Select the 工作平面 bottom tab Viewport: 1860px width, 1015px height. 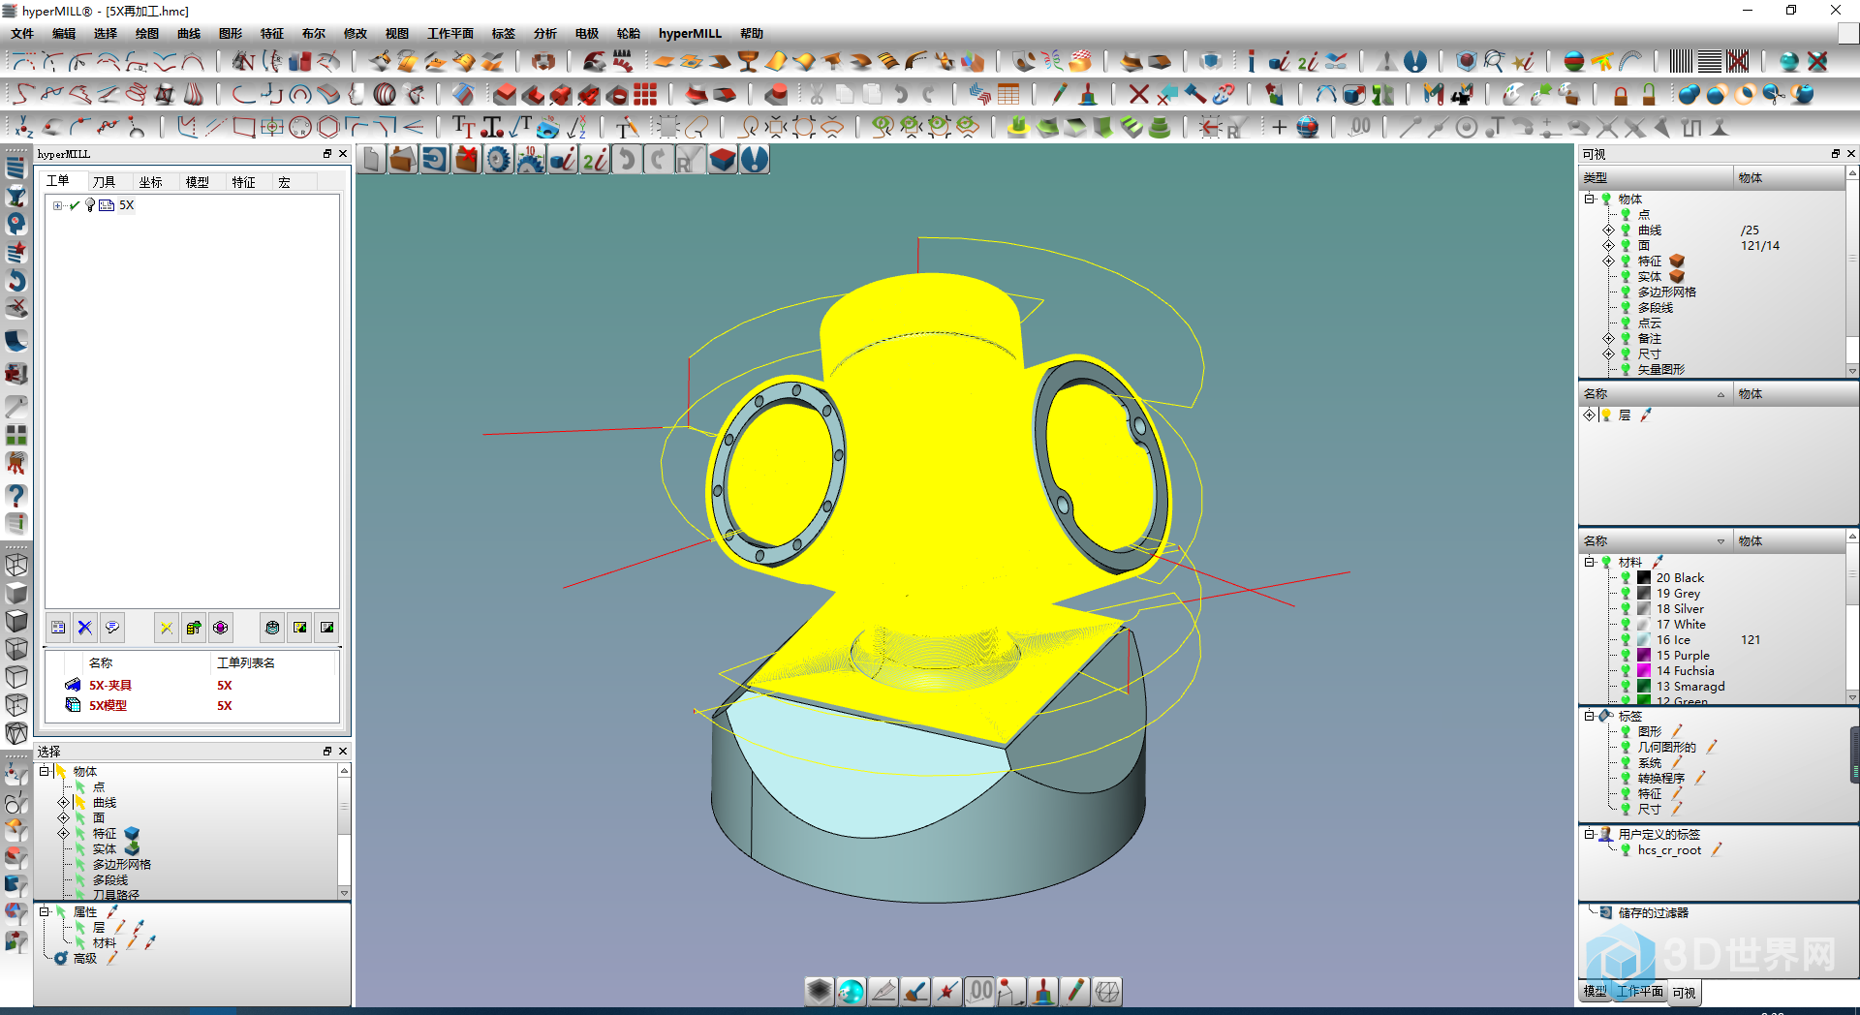(x=1639, y=992)
